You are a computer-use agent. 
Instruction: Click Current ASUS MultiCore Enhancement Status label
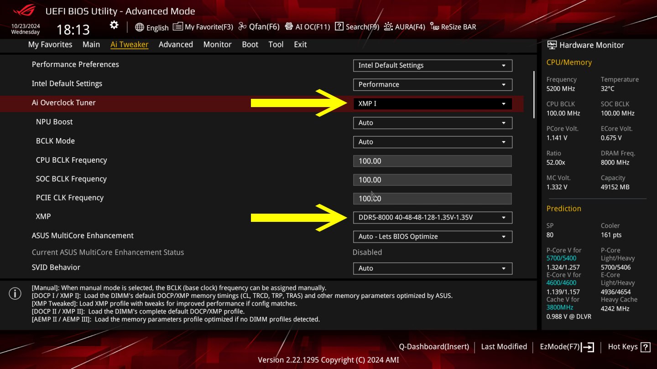pos(108,252)
